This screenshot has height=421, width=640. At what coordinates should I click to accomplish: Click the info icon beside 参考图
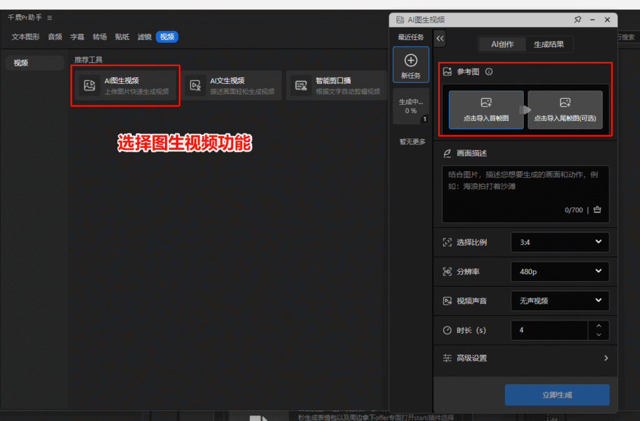click(x=488, y=71)
